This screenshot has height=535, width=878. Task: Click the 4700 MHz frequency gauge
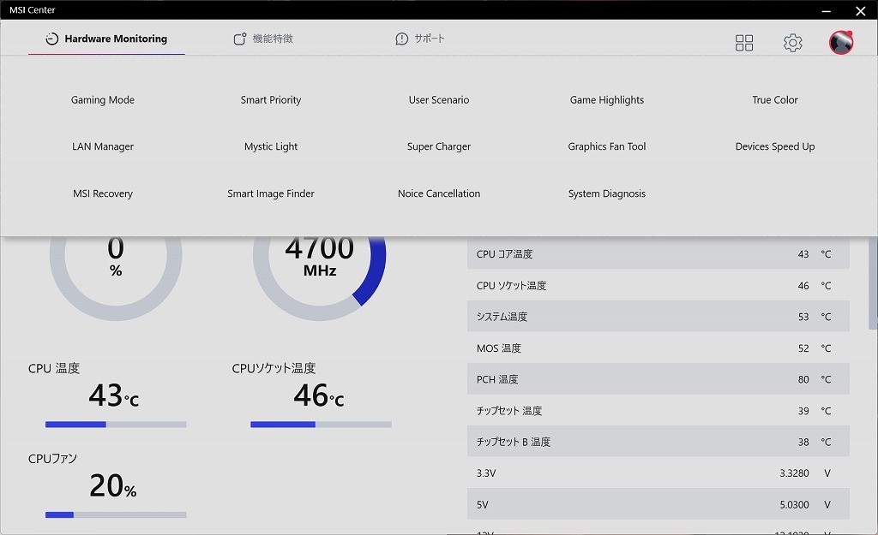[319, 278]
